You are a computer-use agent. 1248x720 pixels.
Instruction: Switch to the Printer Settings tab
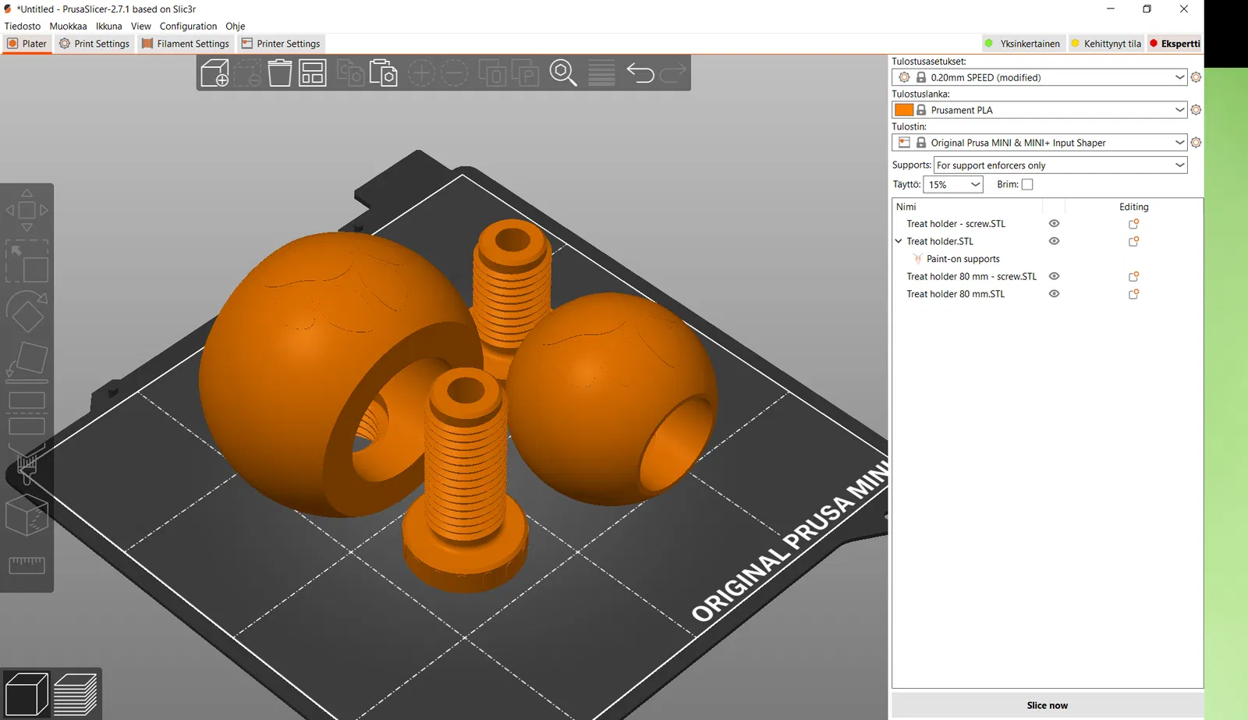click(x=281, y=44)
